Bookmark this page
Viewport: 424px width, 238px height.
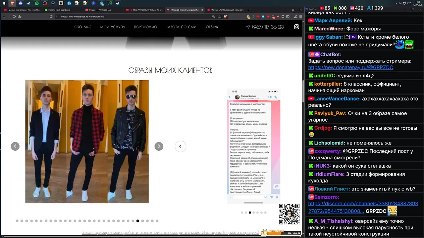point(51,17)
